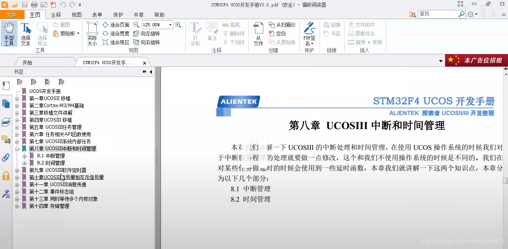508x249 pixels.
Task: Click the search magnifier in find box
Action: [x=462, y=14]
